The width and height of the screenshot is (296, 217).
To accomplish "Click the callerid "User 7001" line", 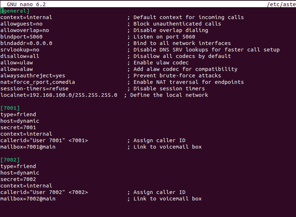I will [44, 140].
